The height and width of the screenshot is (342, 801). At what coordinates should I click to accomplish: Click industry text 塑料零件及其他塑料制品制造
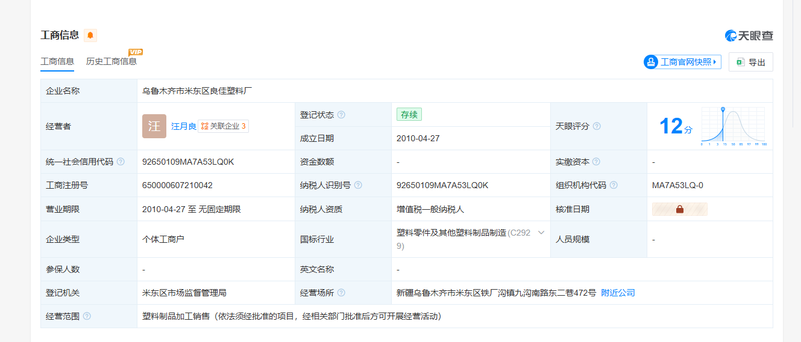[x=451, y=233]
